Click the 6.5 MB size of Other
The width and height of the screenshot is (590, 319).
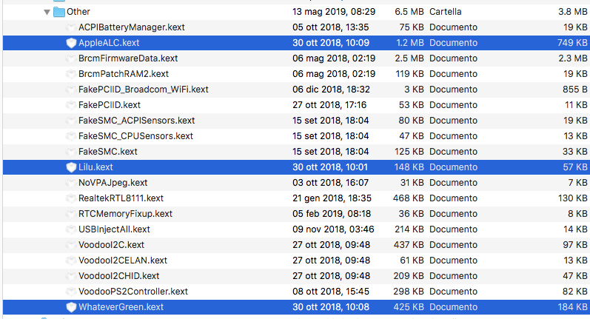coord(409,12)
